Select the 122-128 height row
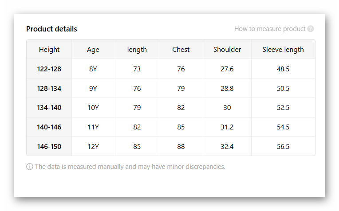This screenshot has width=339, height=211. pyautogui.click(x=49, y=69)
